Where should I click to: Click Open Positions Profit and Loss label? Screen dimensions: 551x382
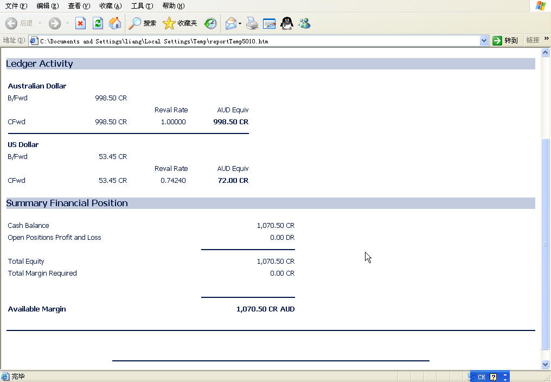pyautogui.click(x=54, y=238)
